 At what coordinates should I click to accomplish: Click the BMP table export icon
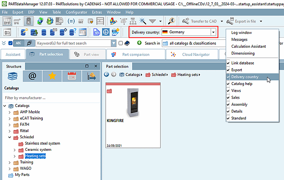[x=7, y=21]
